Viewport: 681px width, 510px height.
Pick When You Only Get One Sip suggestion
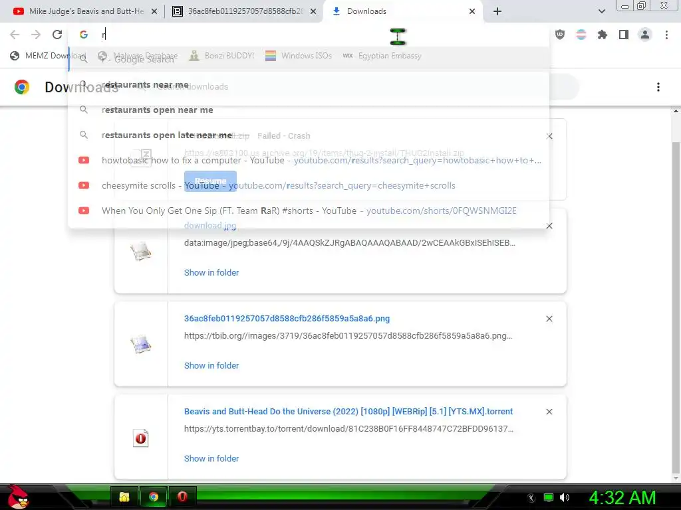(x=309, y=211)
